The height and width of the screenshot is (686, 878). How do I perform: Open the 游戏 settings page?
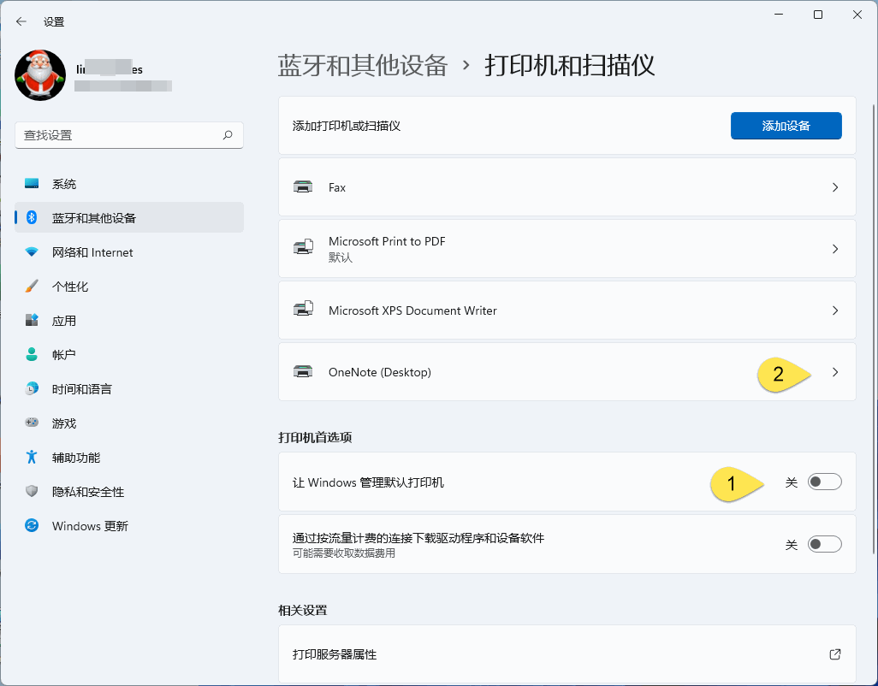pos(129,423)
